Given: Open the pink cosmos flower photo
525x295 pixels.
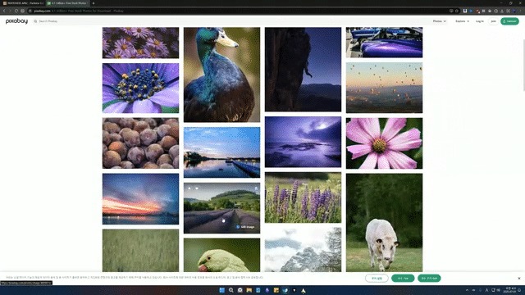Looking at the screenshot, I should tap(384, 143).
